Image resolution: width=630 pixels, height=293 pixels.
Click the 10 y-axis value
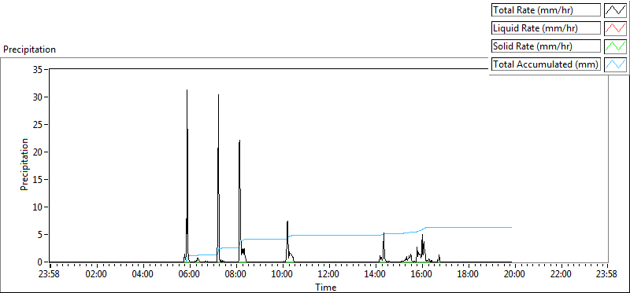(39, 207)
